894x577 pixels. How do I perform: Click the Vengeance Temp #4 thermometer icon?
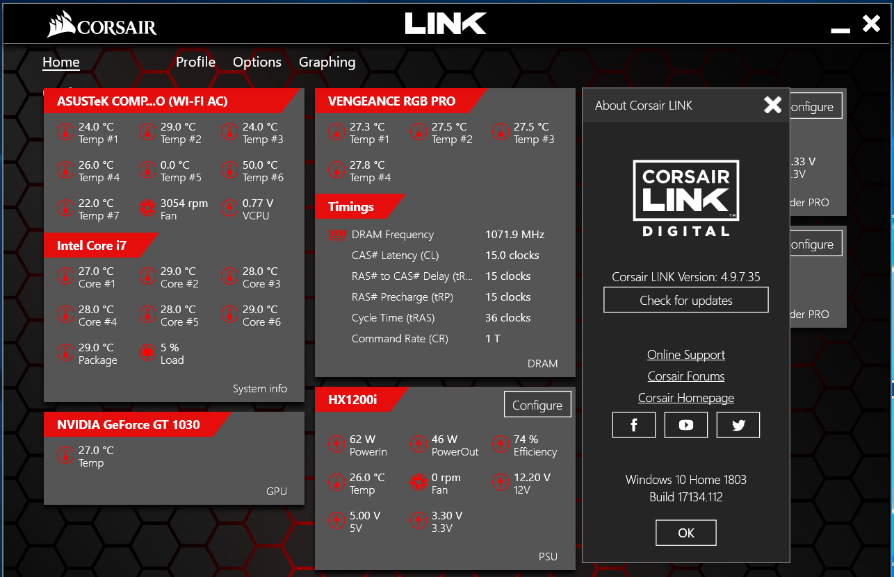[x=336, y=169]
